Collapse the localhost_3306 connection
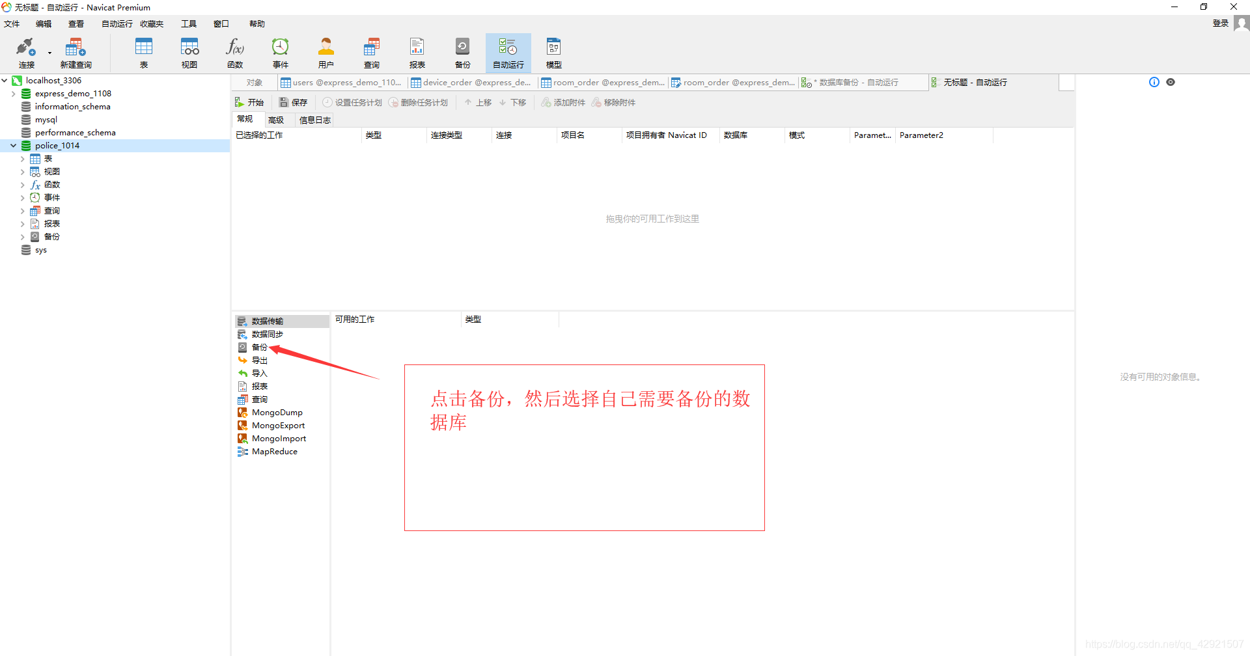 (5, 81)
